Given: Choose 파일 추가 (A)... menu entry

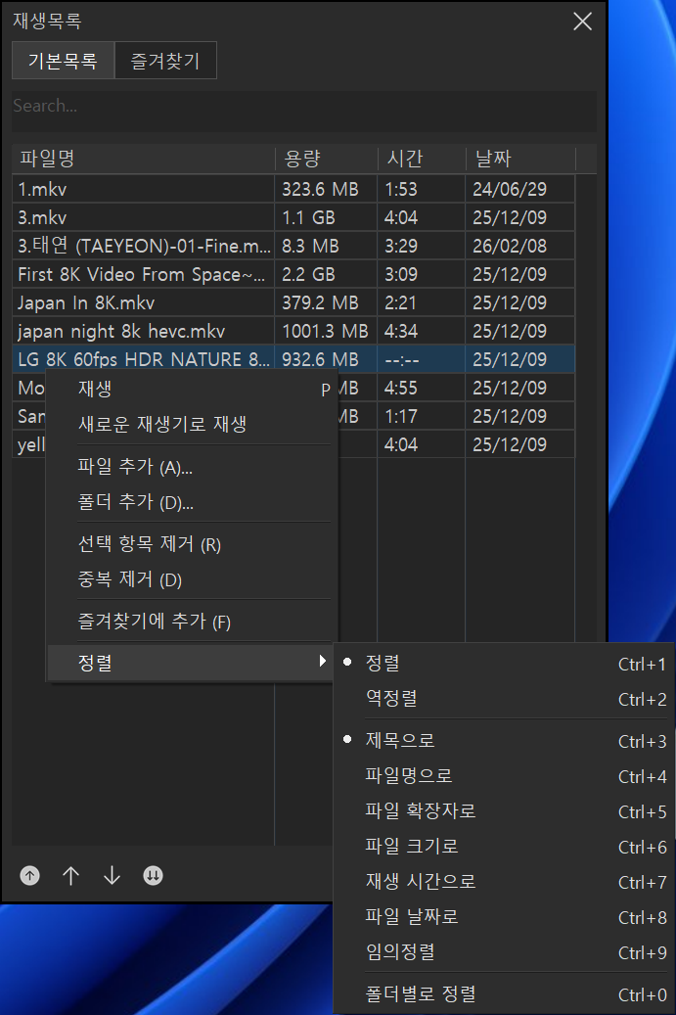Looking at the screenshot, I should point(135,467).
